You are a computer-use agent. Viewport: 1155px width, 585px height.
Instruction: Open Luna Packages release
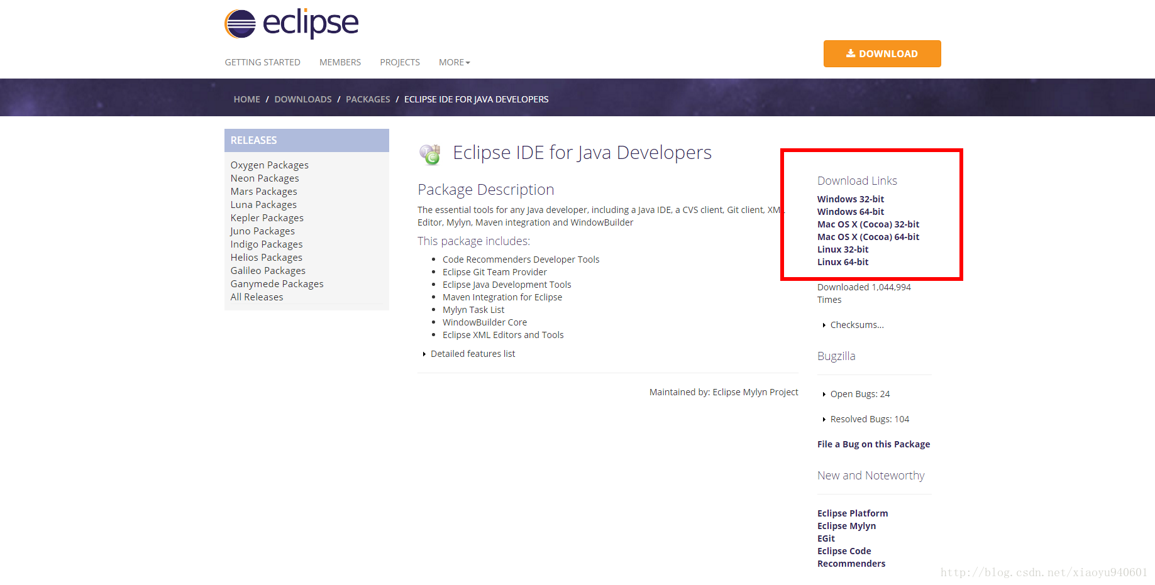pyautogui.click(x=263, y=205)
